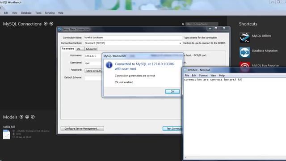Click the Username input field
Viewport: 286px width, 161px height.
point(93,63)
